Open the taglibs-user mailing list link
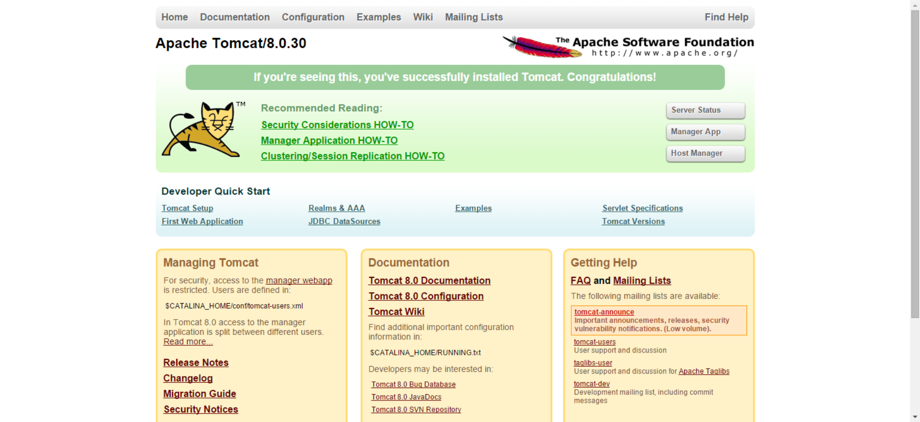 pos(593,363)
